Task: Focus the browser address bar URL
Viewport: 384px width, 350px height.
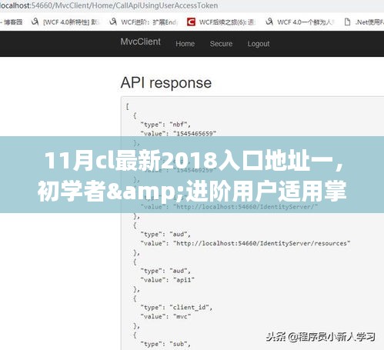Action: 109,5
